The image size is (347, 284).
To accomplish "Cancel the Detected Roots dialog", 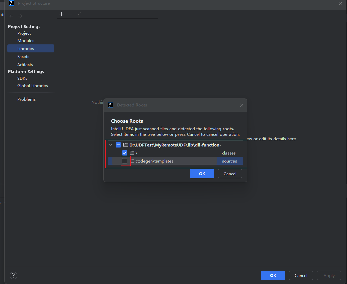I will (230, 174).
